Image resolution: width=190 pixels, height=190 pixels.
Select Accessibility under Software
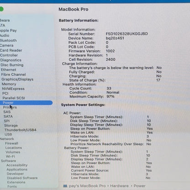click(17, 165)
